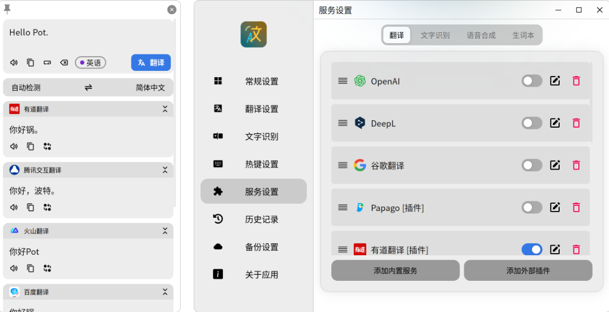Delete the OpenAI service
Image resolution: width=609 pixels, height=312 pixels.
point(576,81)
